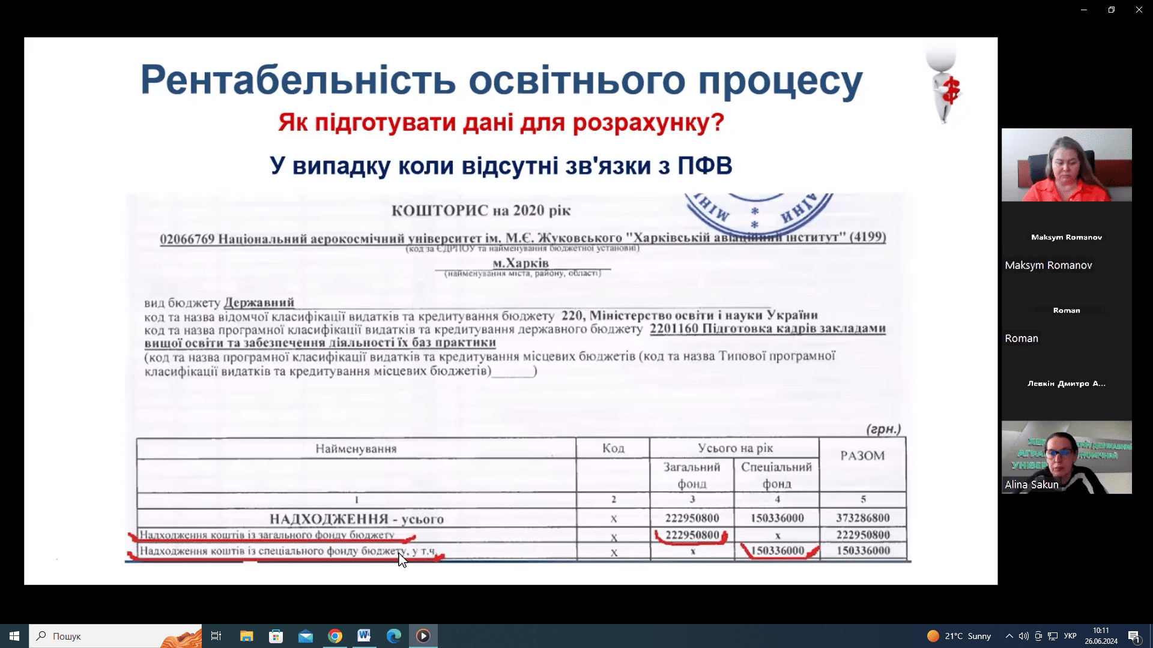The image size is (1153, 648).
Task: Open File Explorer from the taskbar
Action: [246, 636]
